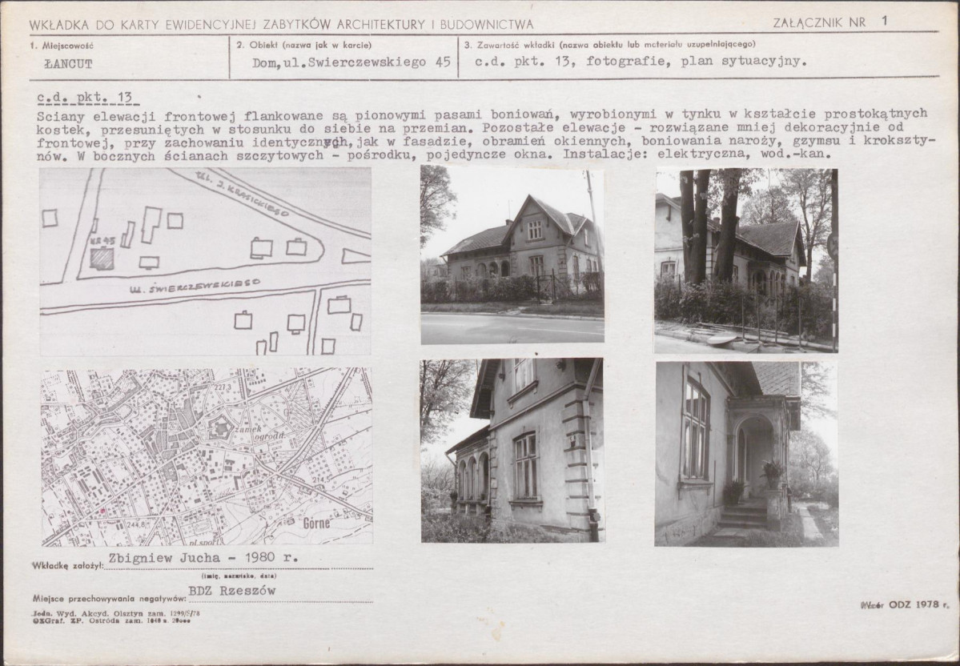
Task: Click the Wzór ODZ 1978 r. footer note
Action: [x=905, y=605]
